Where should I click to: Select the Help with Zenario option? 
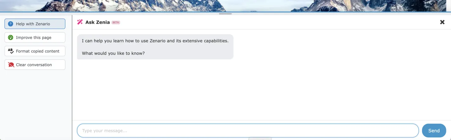point(35,24)
